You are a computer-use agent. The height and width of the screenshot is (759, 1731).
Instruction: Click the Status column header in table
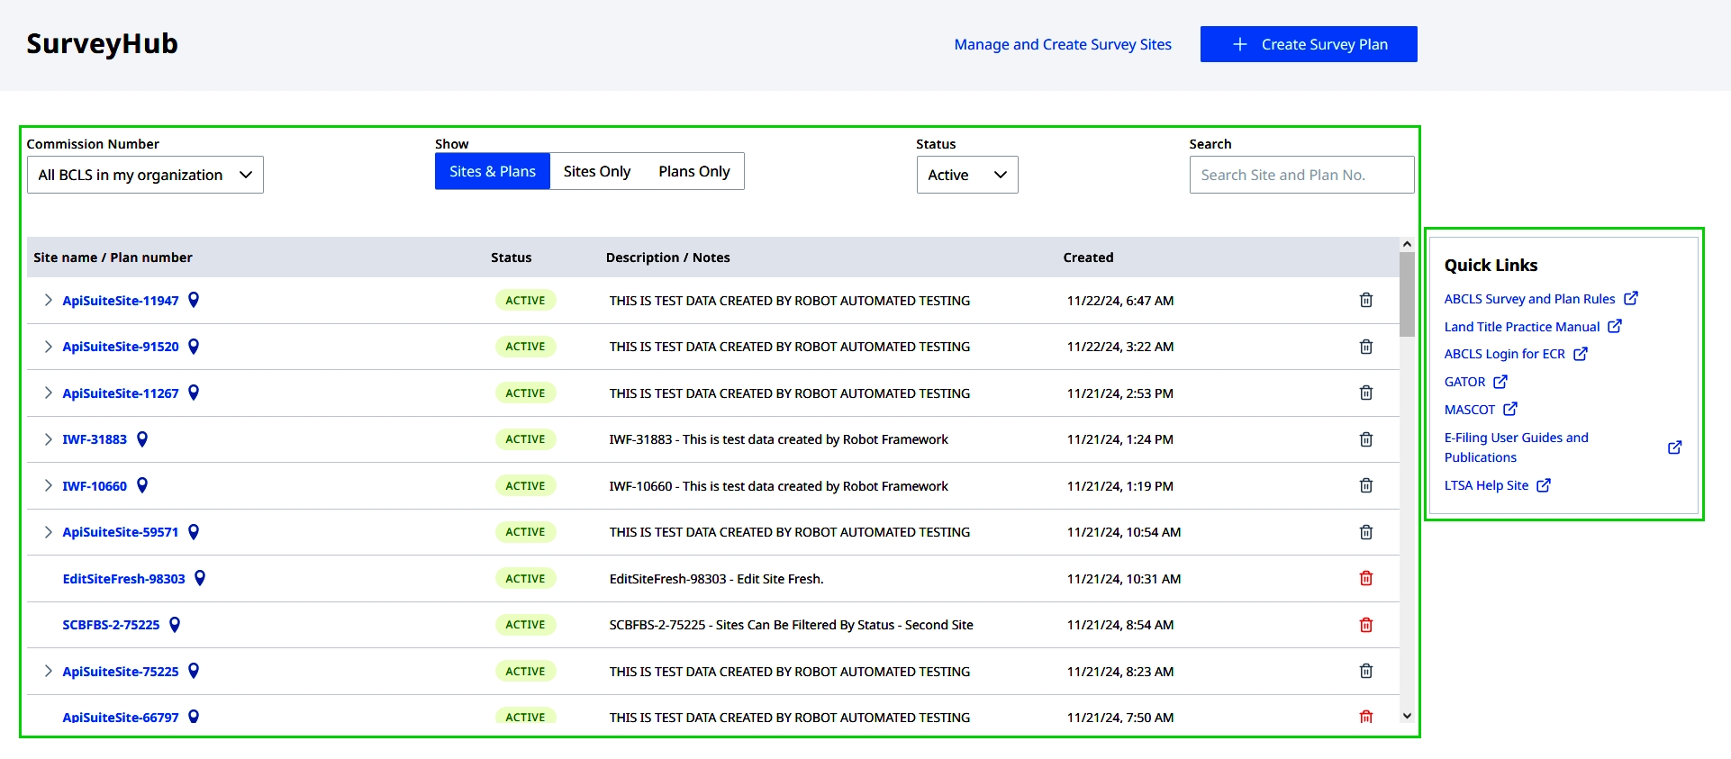coord(511,258)
